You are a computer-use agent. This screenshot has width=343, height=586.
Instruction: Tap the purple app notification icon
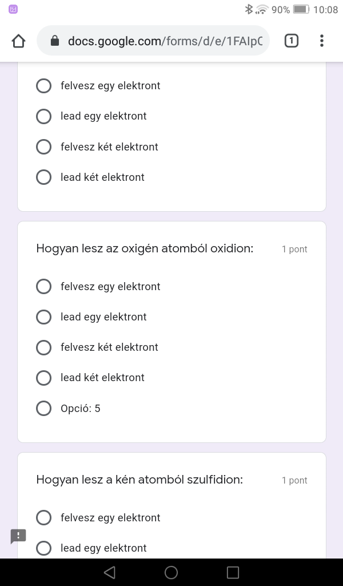tap(14, 9)
